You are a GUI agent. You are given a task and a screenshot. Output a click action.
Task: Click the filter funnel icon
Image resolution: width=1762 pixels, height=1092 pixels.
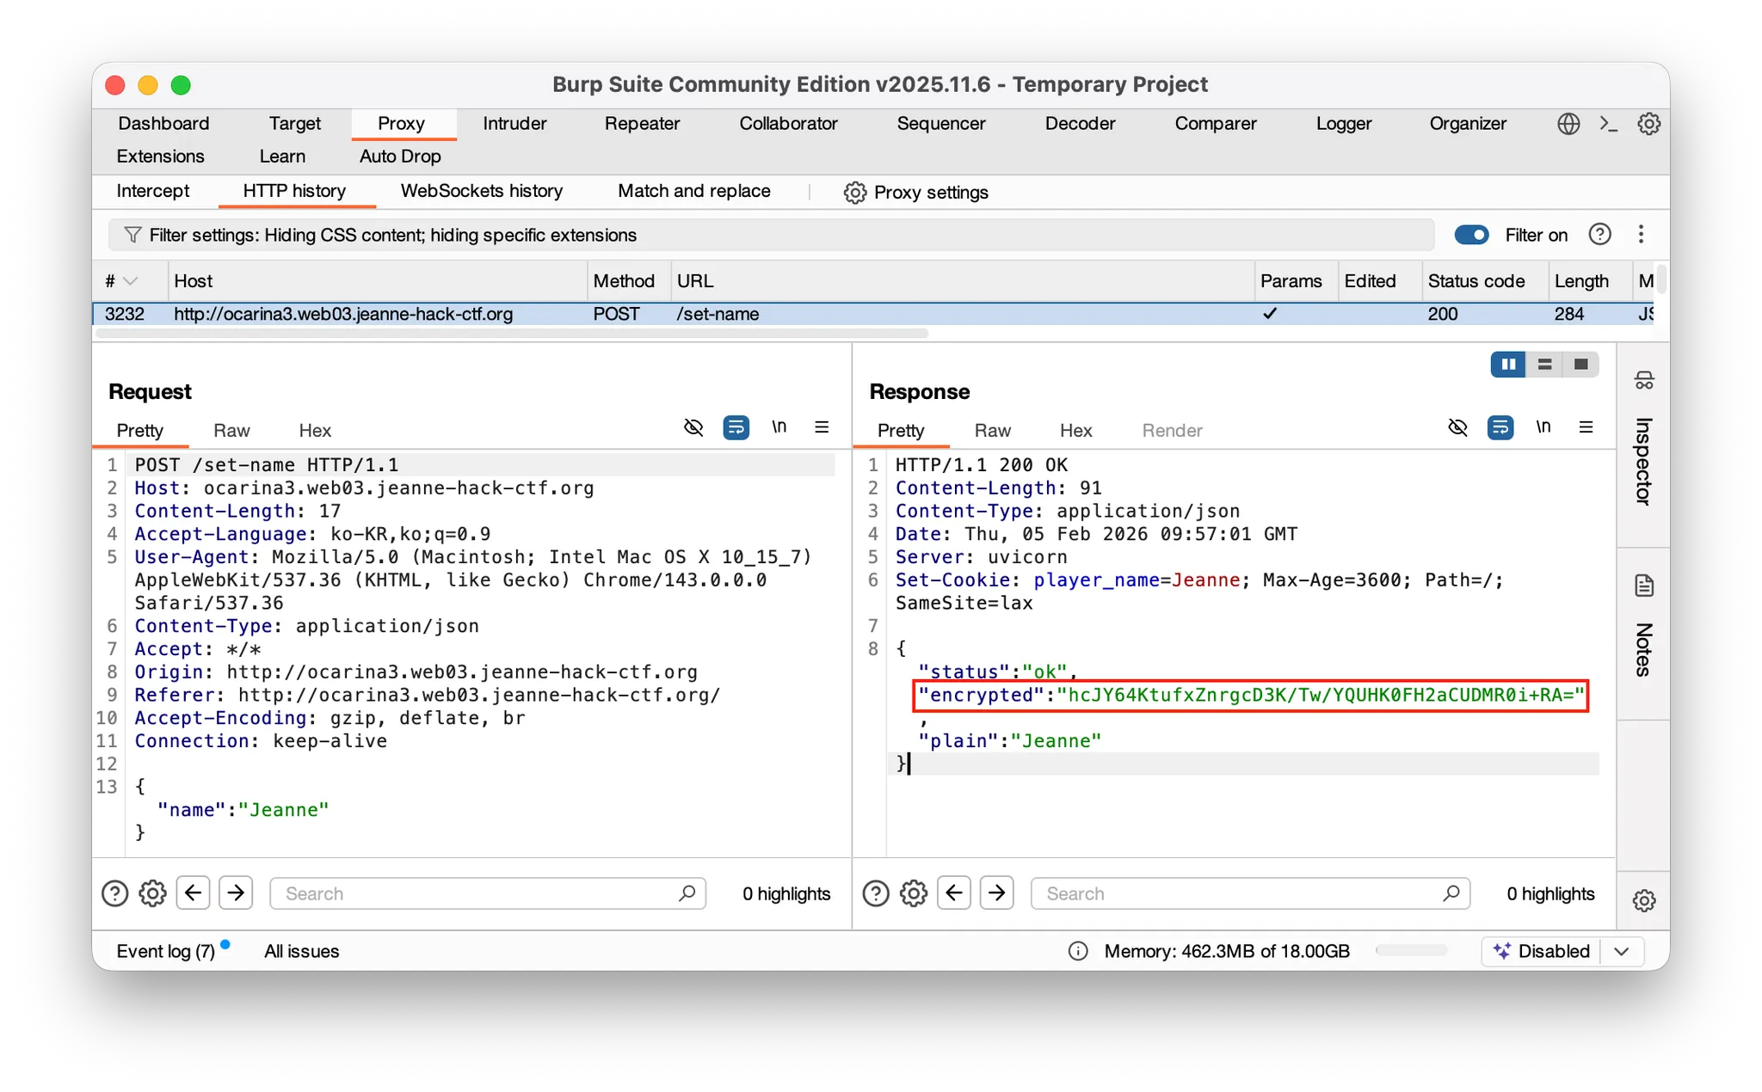tap(132, 235)
